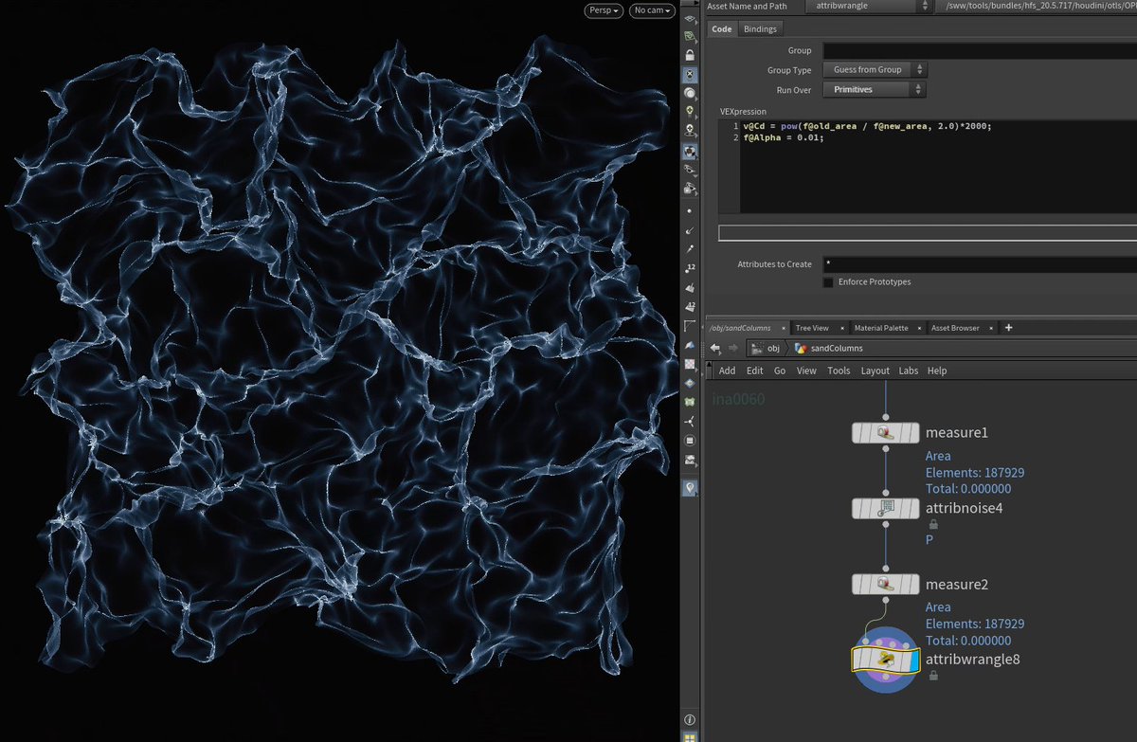Toggle display primitive normals icon
The width and height of the screenshot is (1137, 742).
[690, 287]
